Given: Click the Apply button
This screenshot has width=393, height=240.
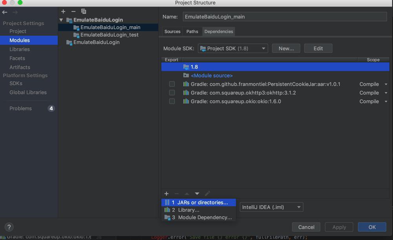Looking at the screenshot, I should pos(339,227).
